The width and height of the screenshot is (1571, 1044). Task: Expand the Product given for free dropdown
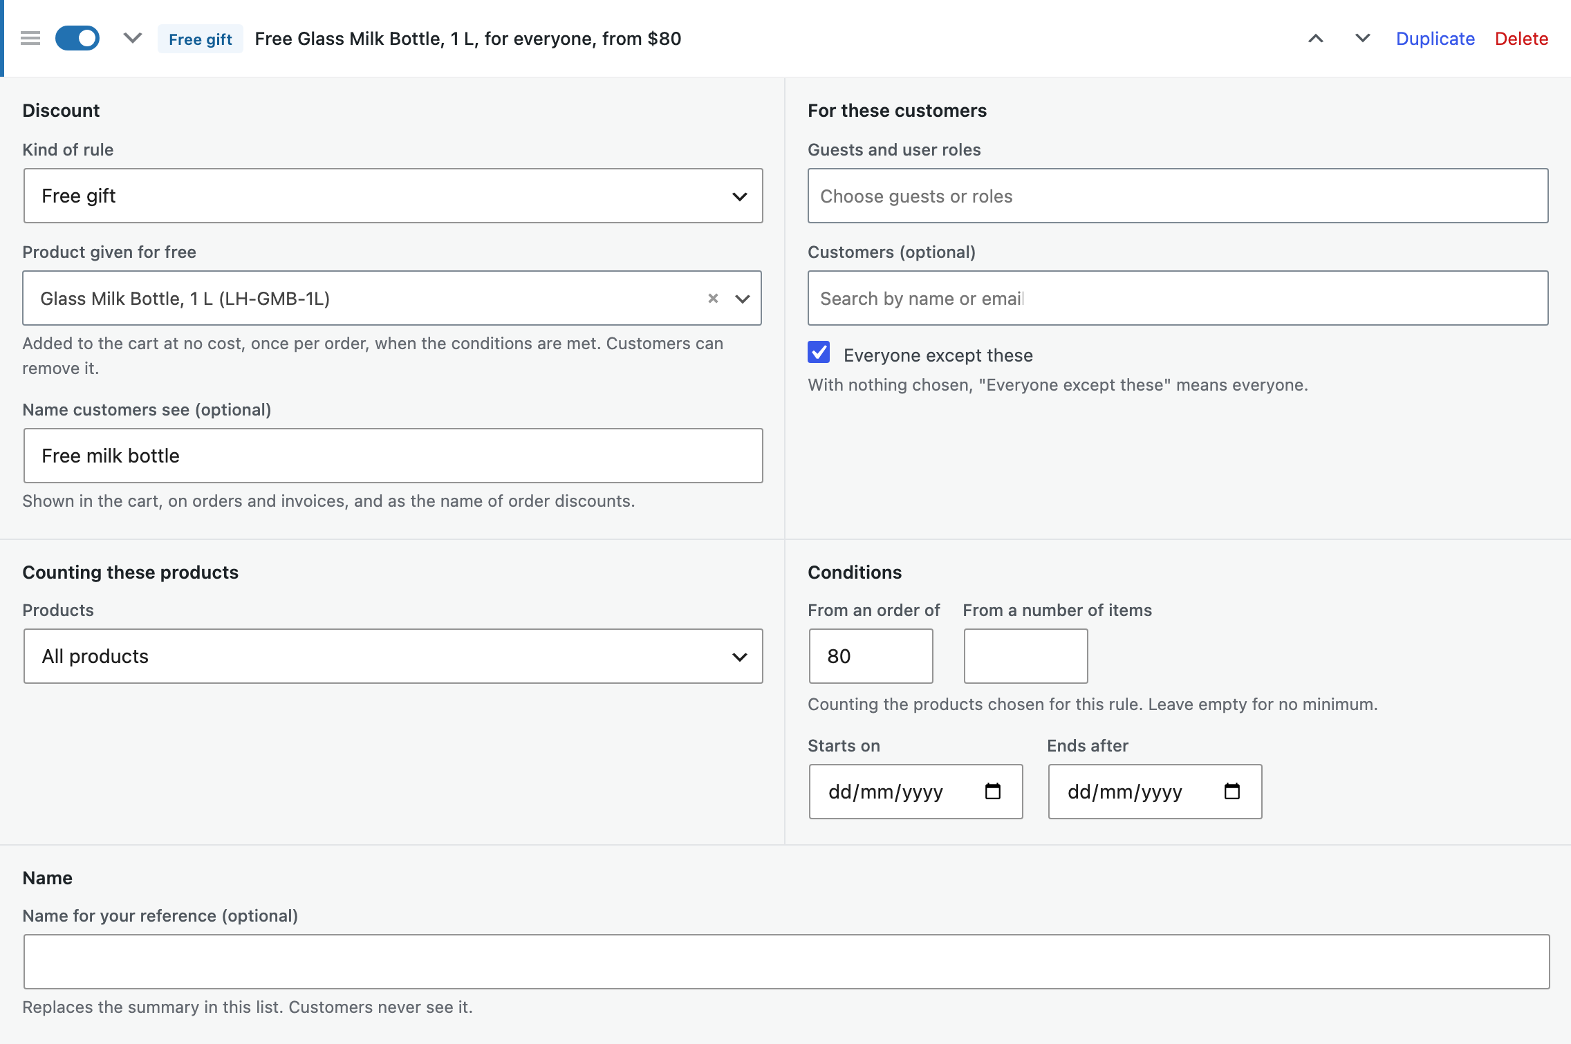coord(743,299)
